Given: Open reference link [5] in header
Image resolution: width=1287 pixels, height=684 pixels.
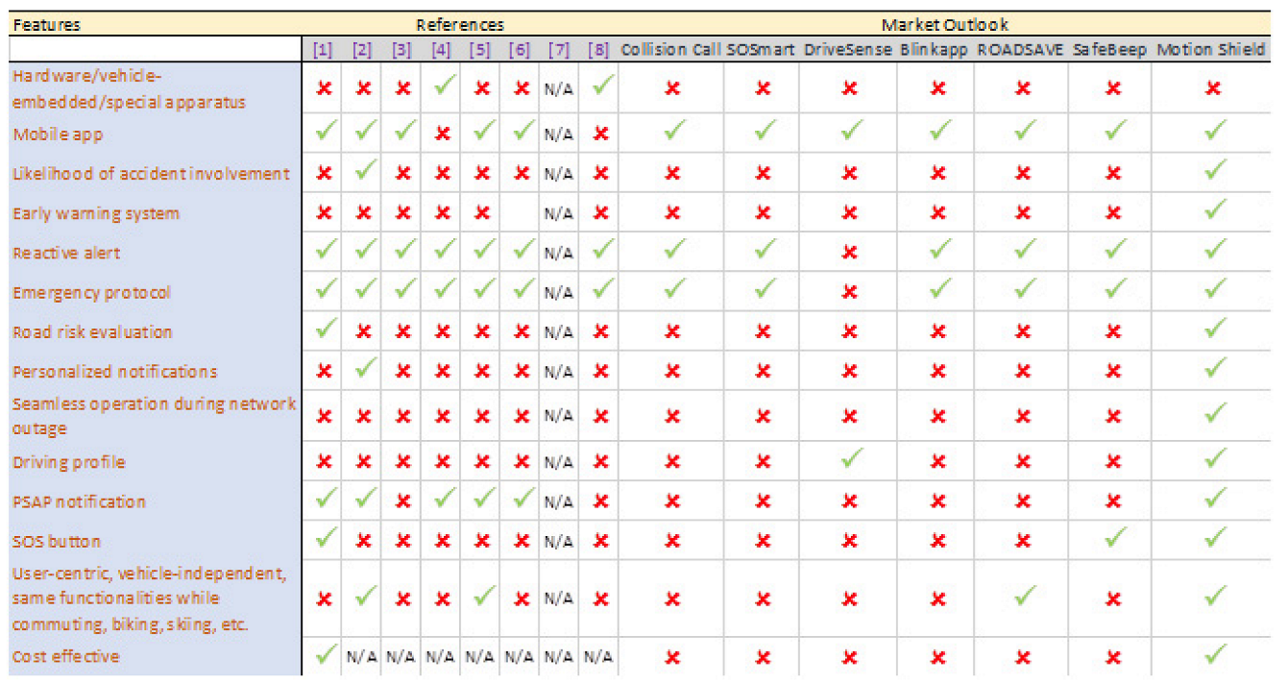Looking at the screenshot, I should coord(481,50).
